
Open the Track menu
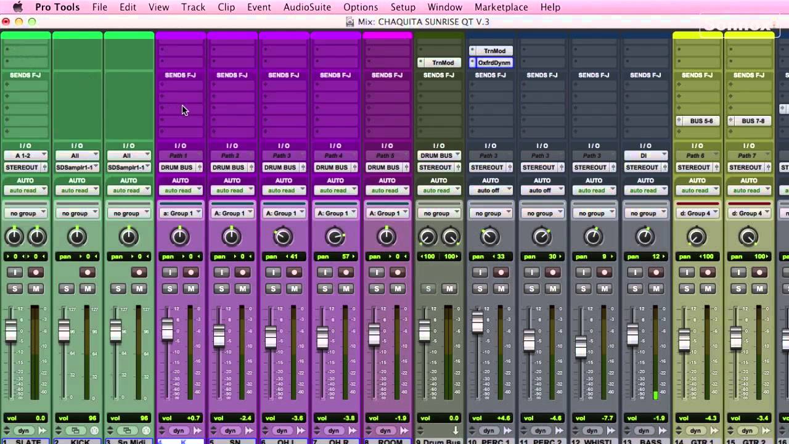pos(193,7)
